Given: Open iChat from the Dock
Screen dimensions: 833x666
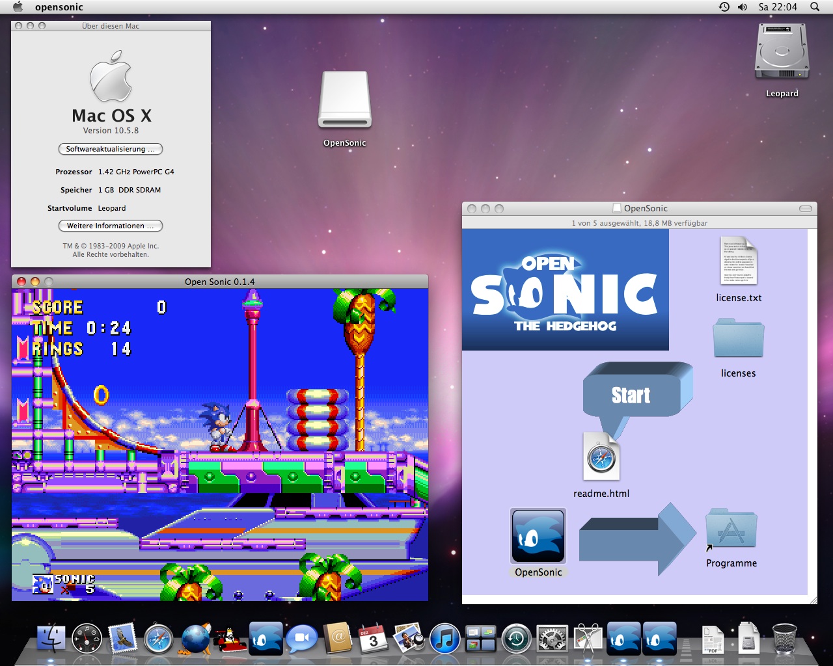Looking at the screenshot, I should [302, 639].
